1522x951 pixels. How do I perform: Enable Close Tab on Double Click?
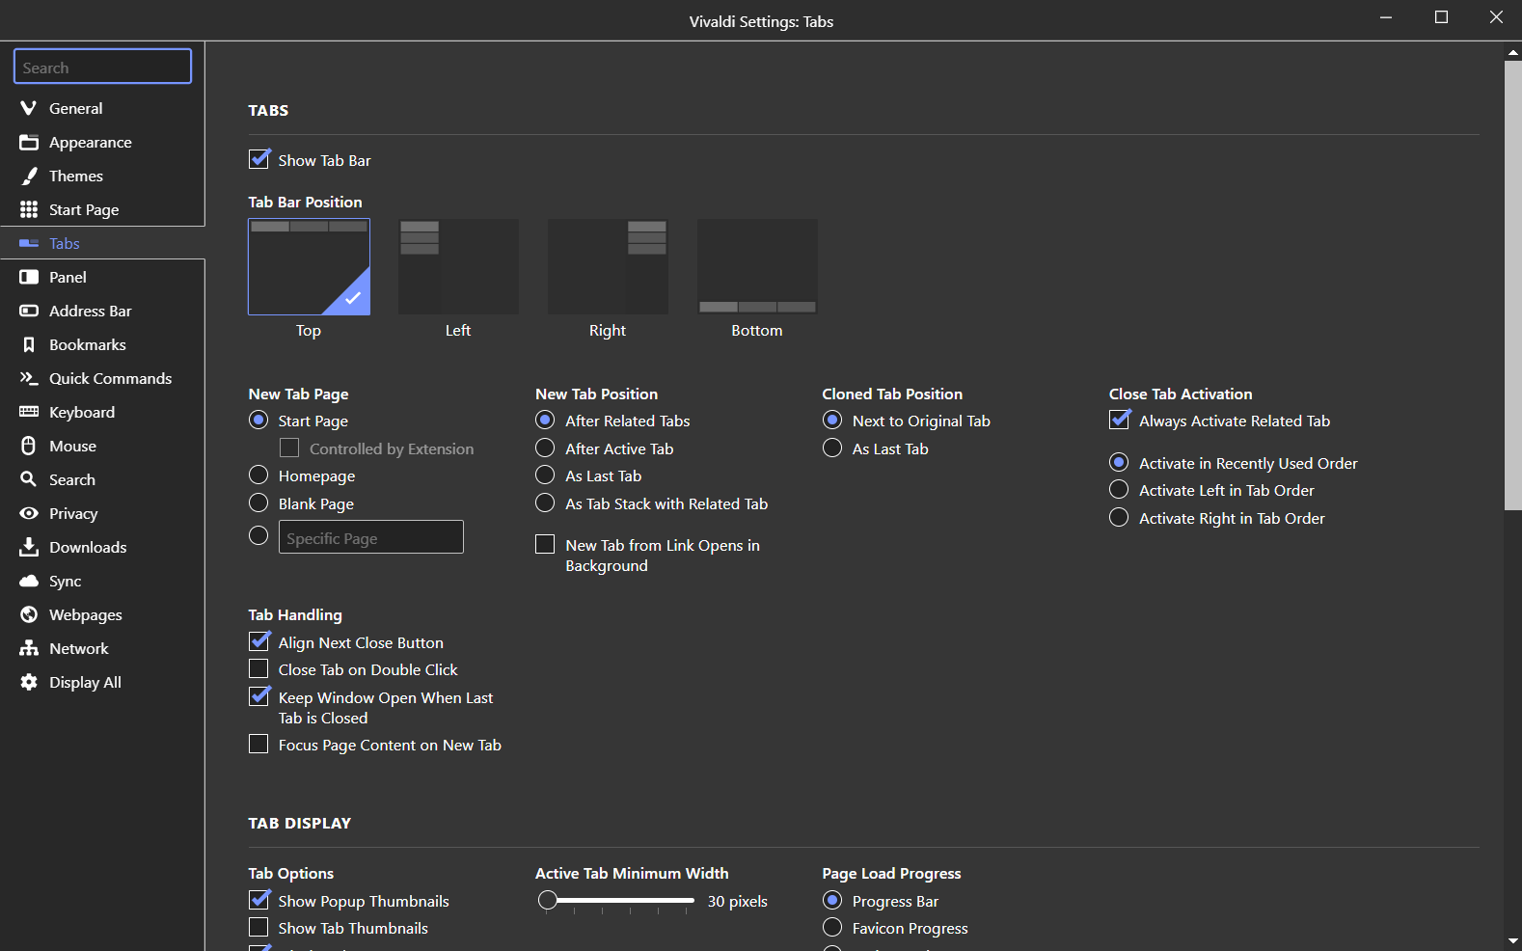click(x=258, y=668)
